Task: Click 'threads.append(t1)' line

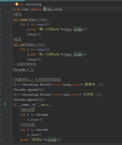Action: point(29,90)
